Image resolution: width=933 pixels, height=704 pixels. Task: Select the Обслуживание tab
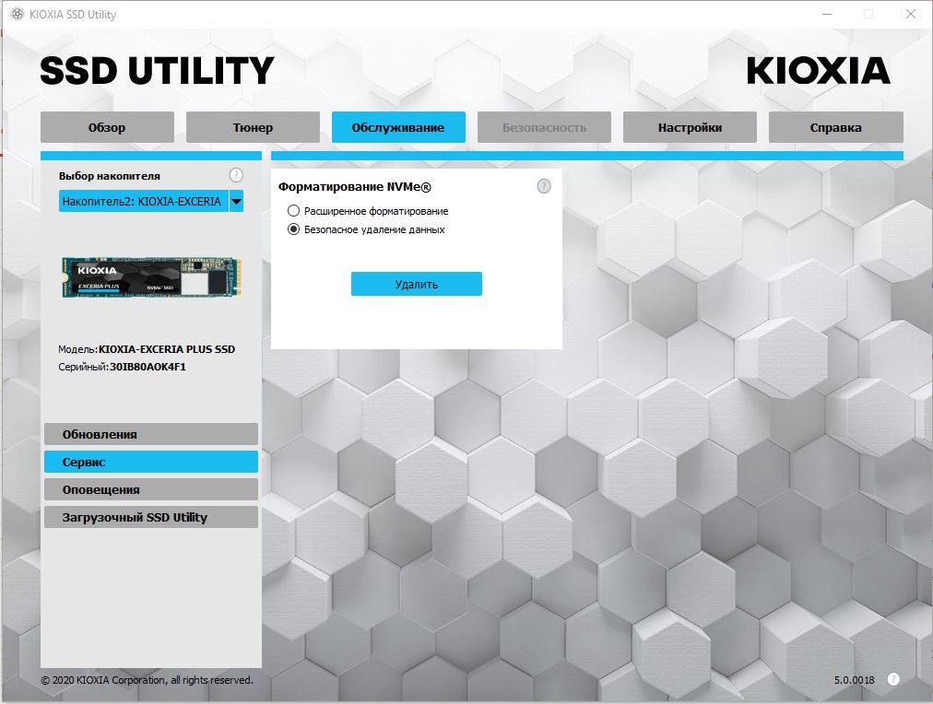(398, 127)
